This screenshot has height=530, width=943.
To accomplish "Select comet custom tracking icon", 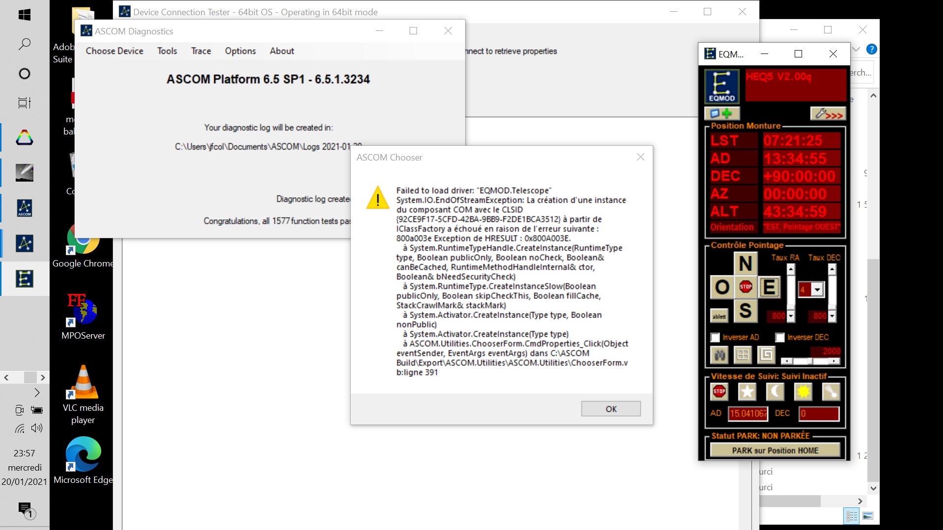I will 831,392.
